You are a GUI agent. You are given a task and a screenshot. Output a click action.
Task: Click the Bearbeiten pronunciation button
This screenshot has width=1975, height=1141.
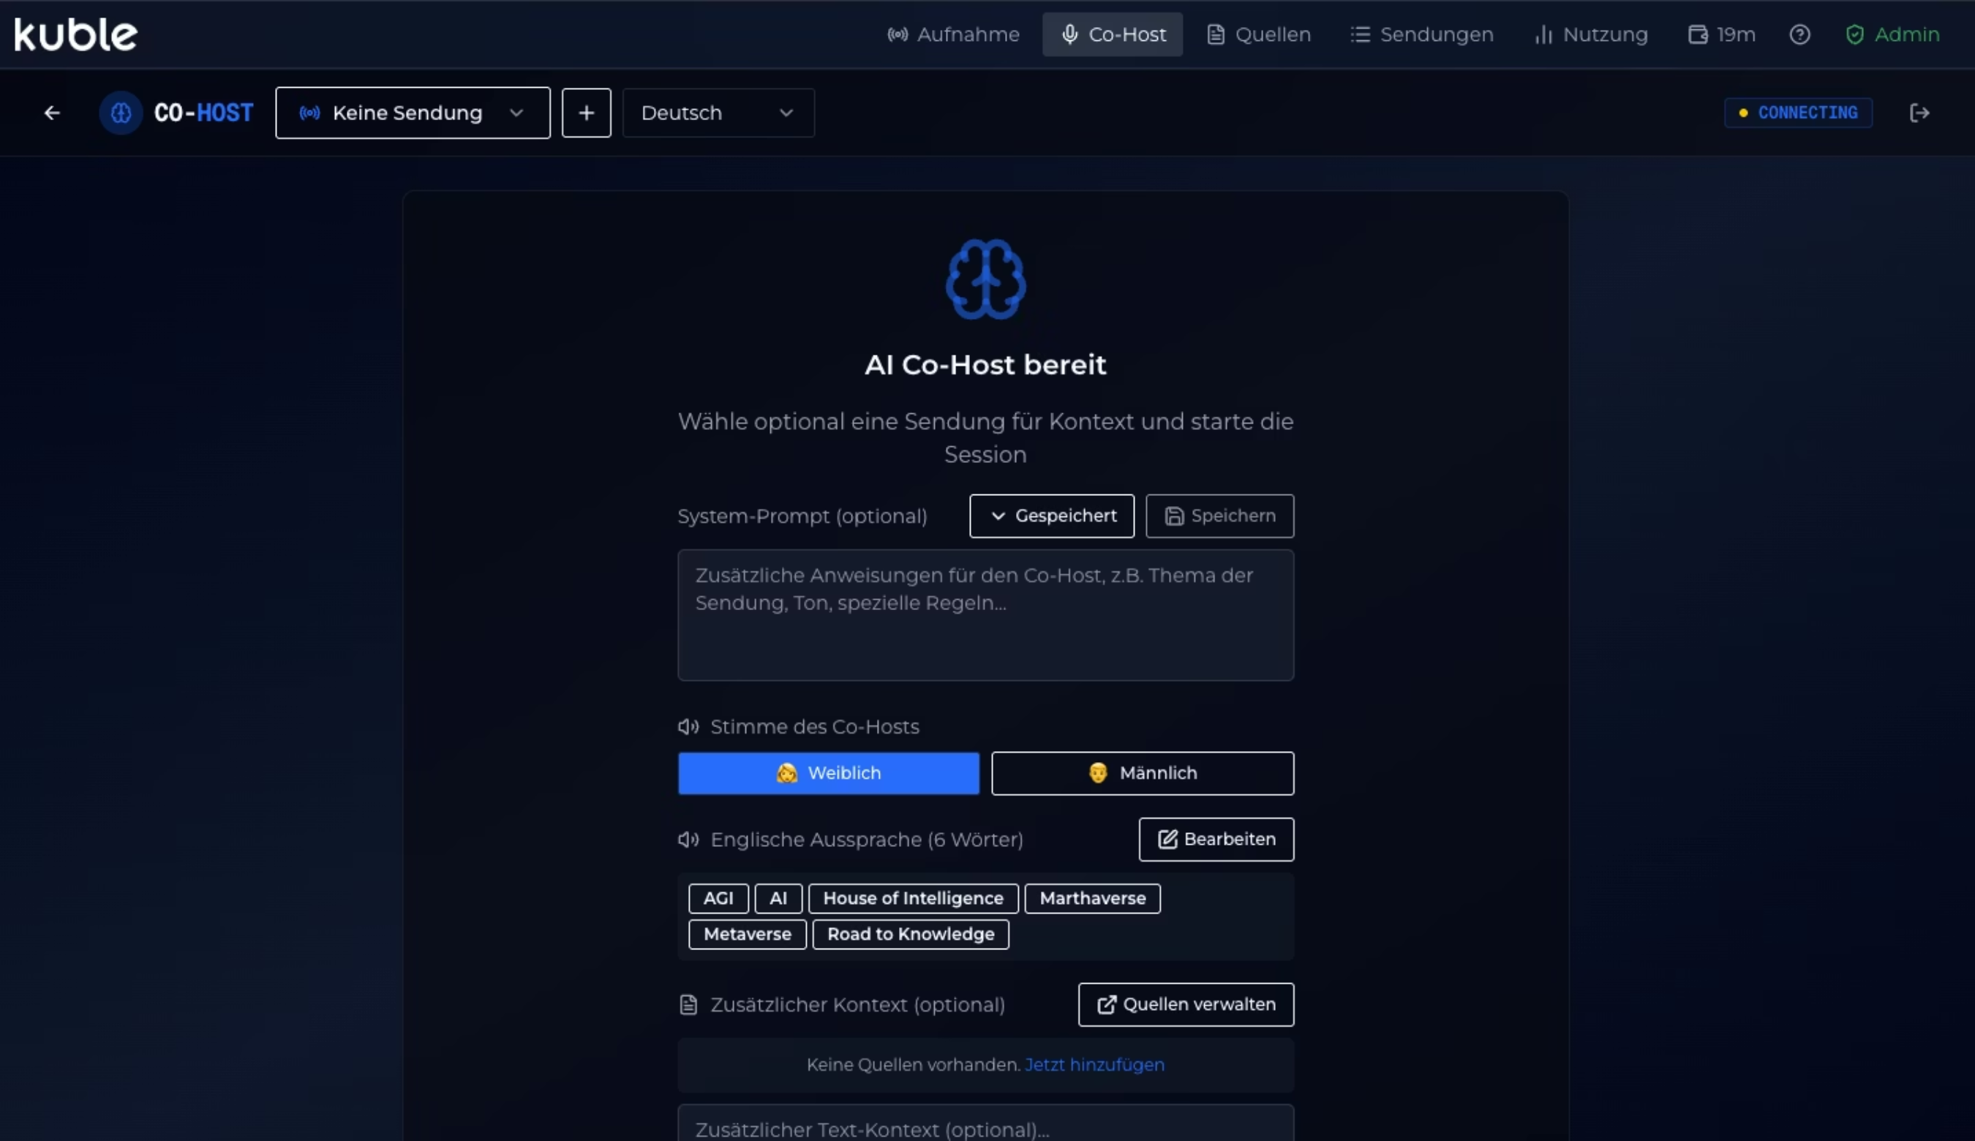coord(1216,838)
